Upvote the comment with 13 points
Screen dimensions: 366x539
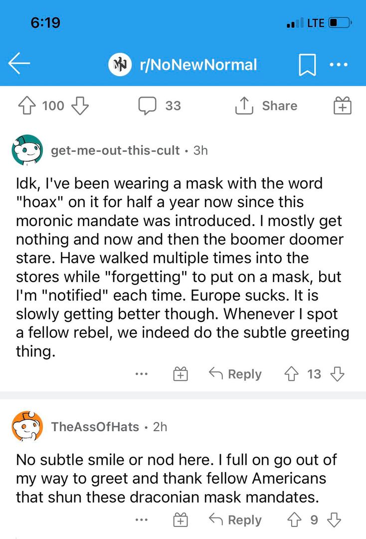tap(291, 374)
